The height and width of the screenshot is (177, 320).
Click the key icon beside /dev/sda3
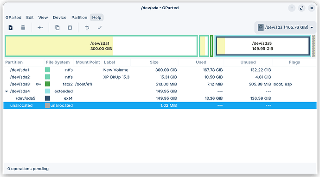tap(38, 84)
